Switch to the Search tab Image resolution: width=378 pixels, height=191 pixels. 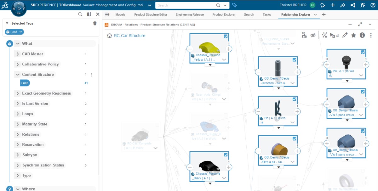(x=249, y=14)
